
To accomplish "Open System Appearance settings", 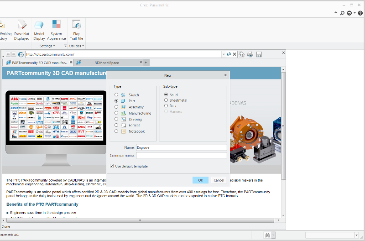I will tap(56, 30).
